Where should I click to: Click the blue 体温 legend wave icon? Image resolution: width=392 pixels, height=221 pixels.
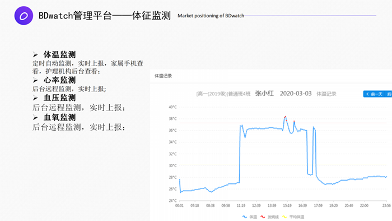(x=245, y=217)
